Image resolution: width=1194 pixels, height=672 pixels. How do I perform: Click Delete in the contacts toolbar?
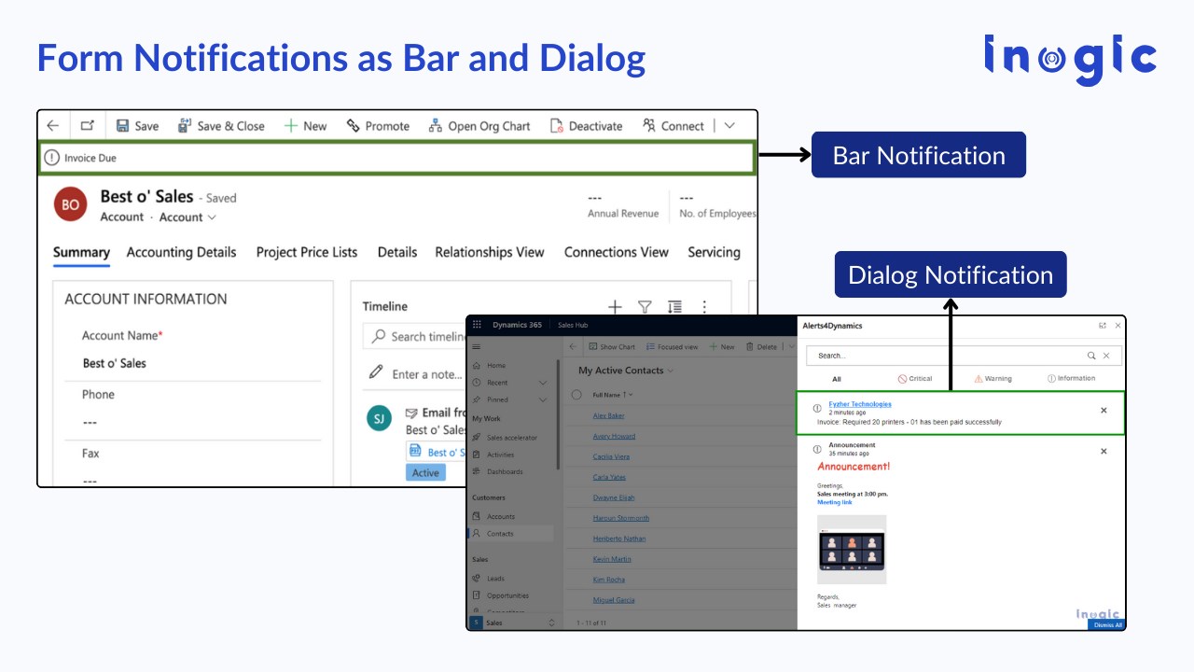761,346
